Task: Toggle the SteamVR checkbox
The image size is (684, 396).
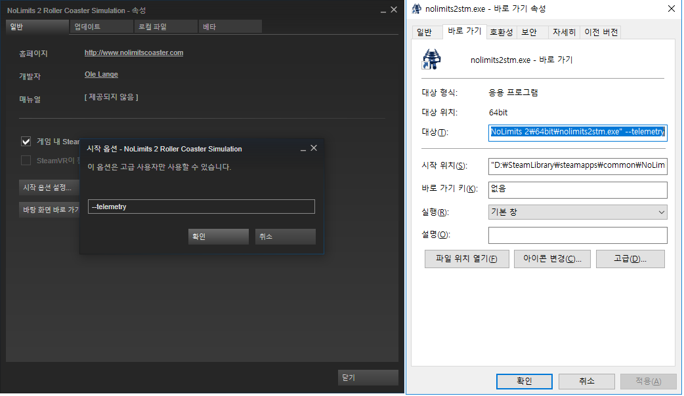Action: [x=26, y=161]
